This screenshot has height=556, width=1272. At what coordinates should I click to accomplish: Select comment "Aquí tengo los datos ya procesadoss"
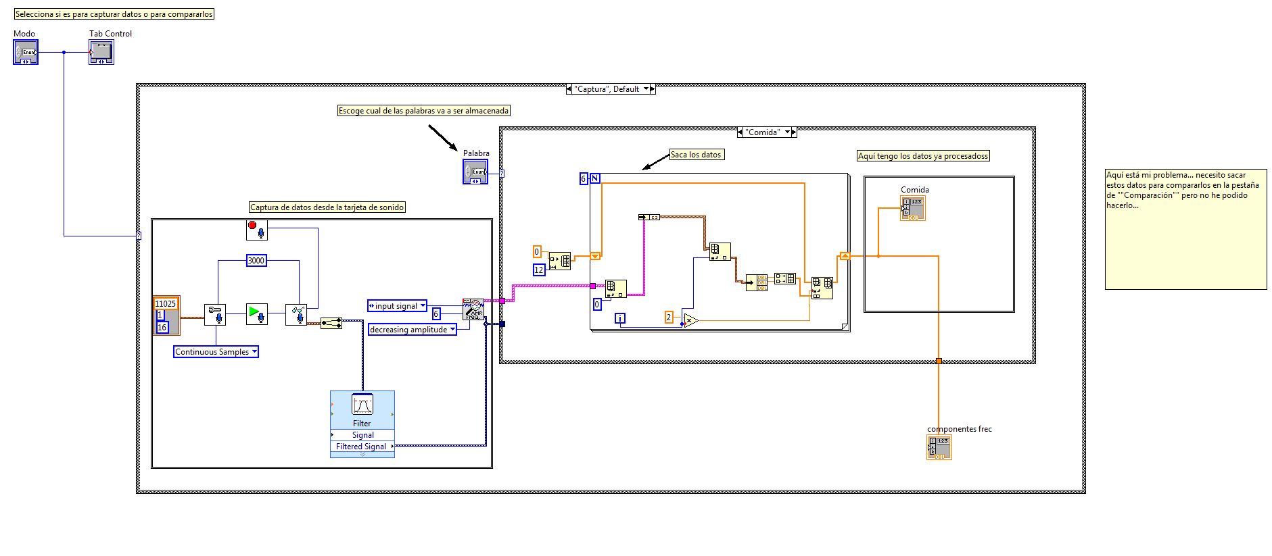[923, 156]
